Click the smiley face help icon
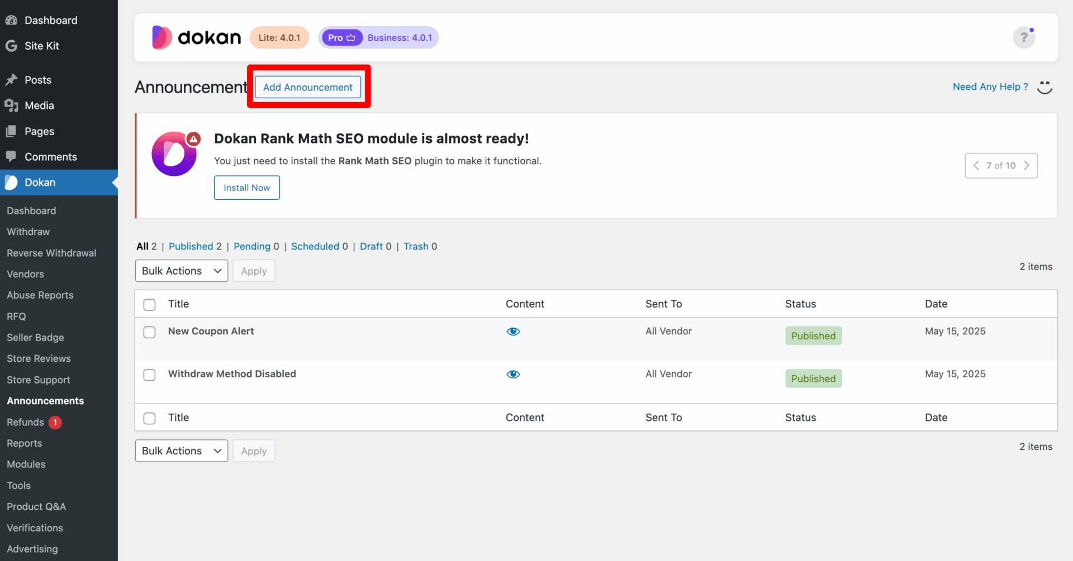The width and height of the screenshot is (1073, 561). click(1044, 87)
